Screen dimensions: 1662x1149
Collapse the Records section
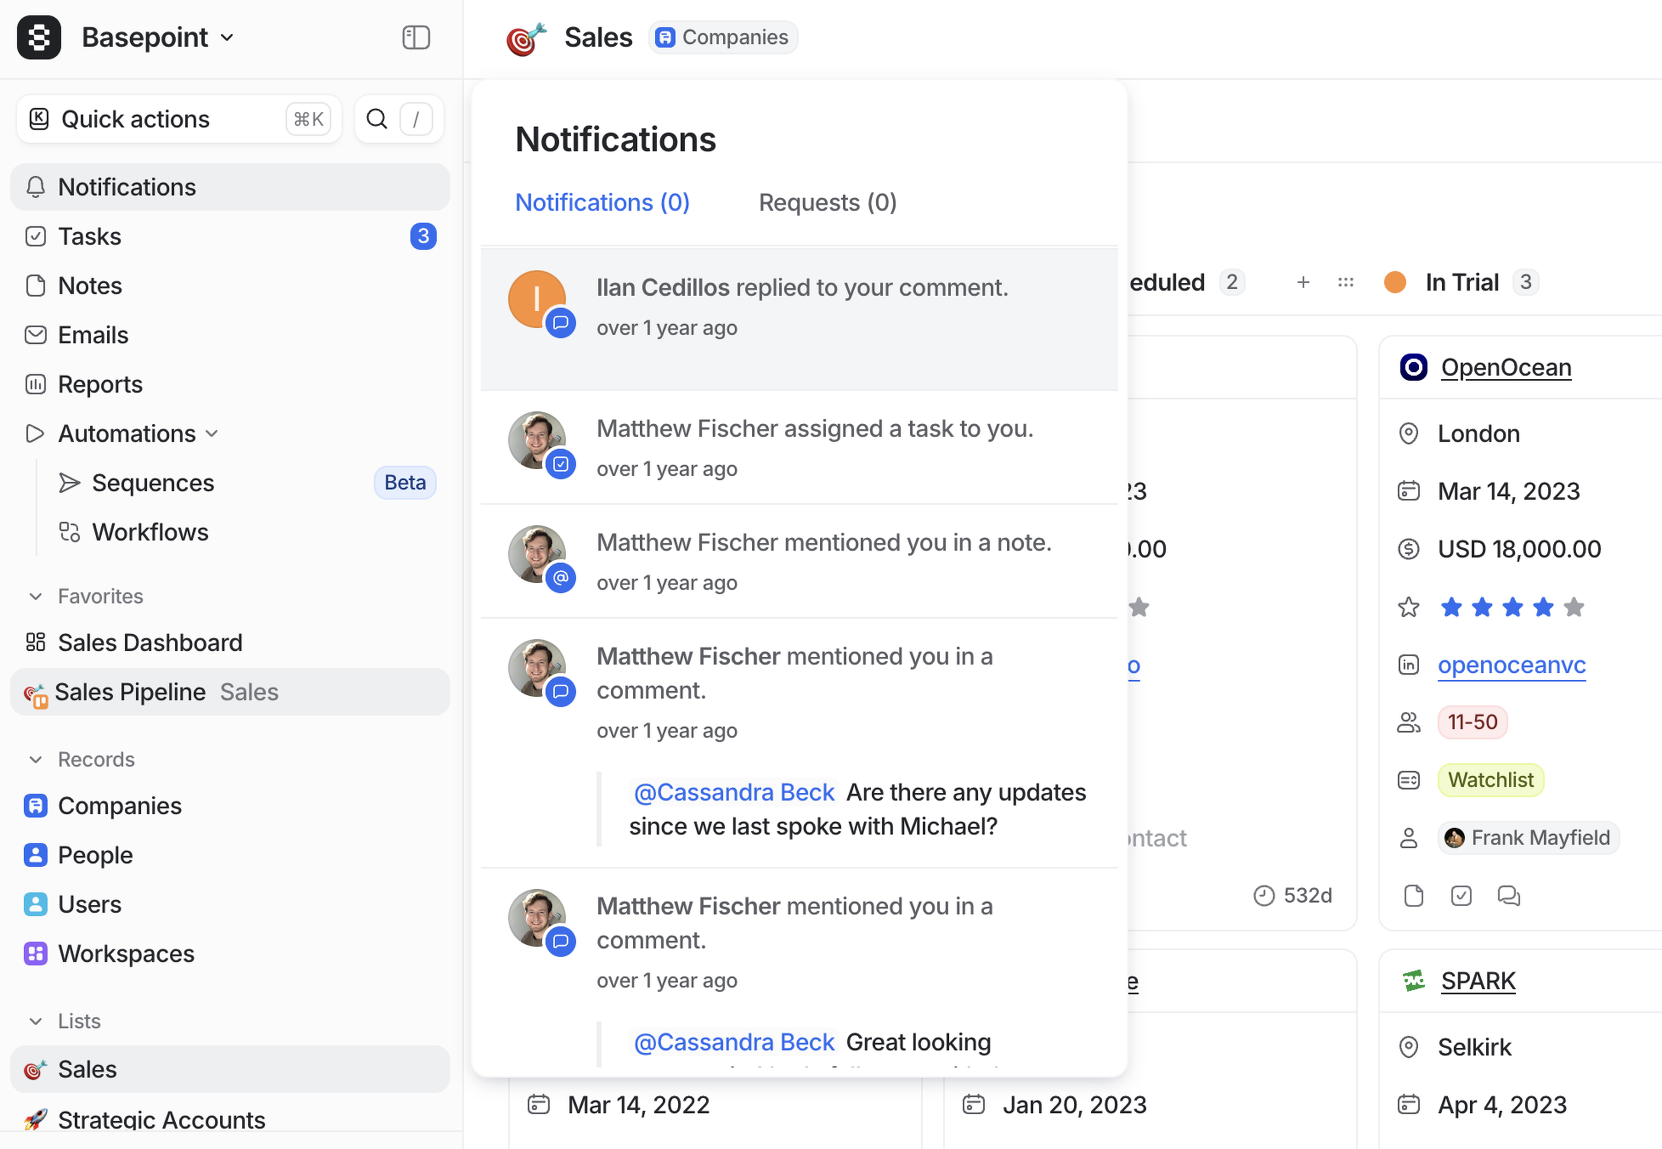pyautogui.click(x=35, y=759)
